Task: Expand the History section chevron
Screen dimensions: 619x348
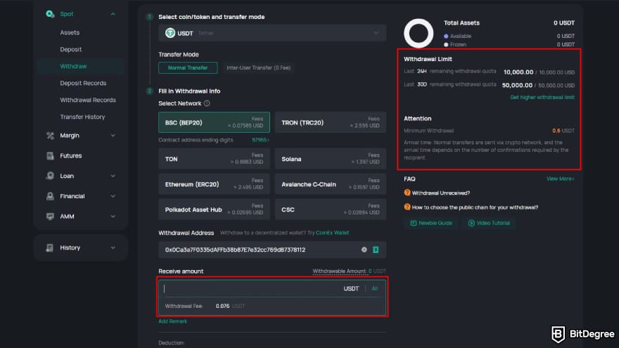Action: [x=113, y=247]
